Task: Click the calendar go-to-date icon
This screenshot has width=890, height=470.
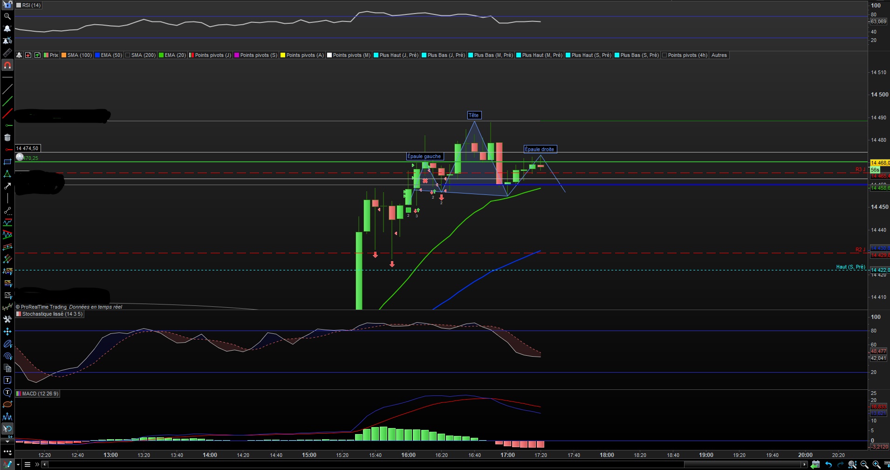Action: [x=815, y=464]
